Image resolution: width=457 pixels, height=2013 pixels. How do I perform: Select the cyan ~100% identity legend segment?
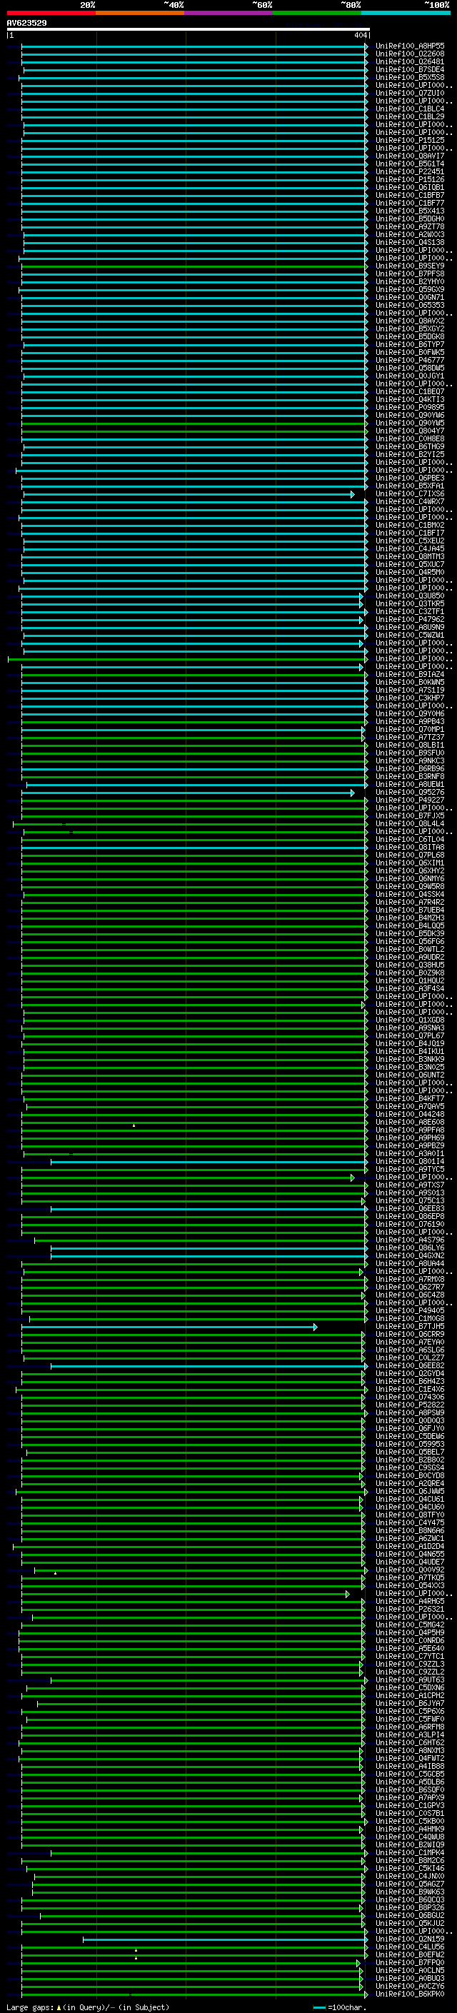click(406, 13)
